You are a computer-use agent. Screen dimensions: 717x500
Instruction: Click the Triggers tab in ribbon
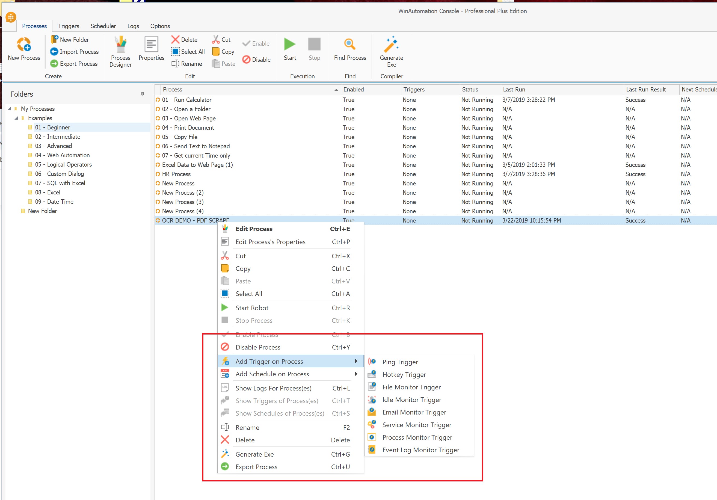tap(67, 26)
